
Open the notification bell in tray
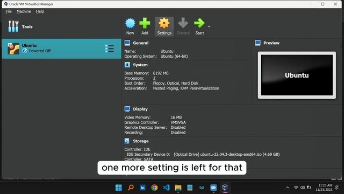click(x=337, y=188)
